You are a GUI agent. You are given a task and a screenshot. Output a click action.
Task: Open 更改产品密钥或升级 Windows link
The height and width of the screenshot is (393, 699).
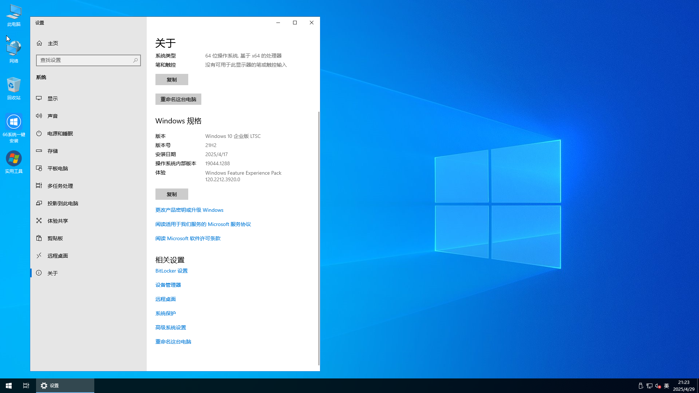189,210
